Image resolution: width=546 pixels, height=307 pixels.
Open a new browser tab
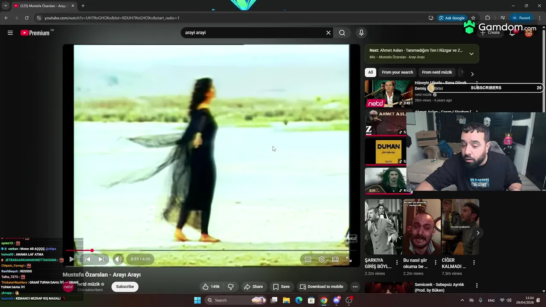tap(83, 6)
